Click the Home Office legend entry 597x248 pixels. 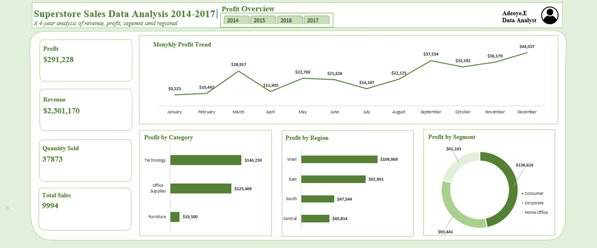click(x=534, y=212)
